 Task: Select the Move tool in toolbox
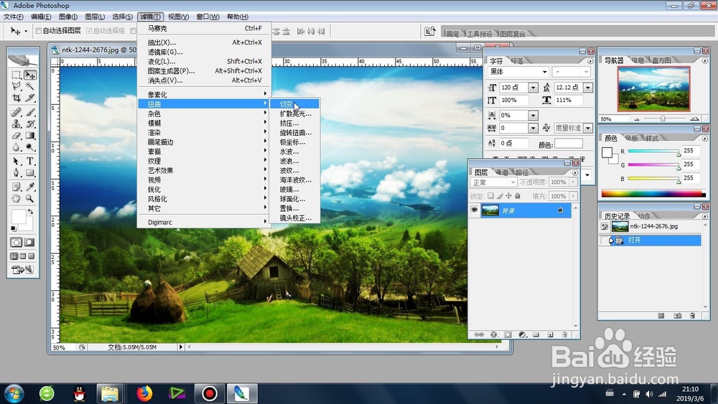pos(30,75)
